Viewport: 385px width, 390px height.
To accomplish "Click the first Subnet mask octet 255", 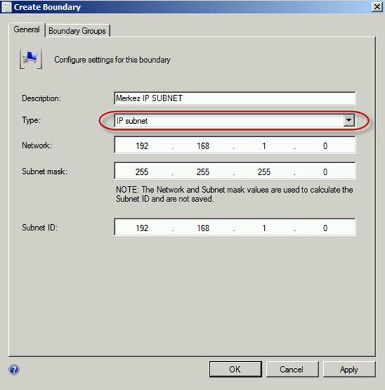I will tap(142, 172).
